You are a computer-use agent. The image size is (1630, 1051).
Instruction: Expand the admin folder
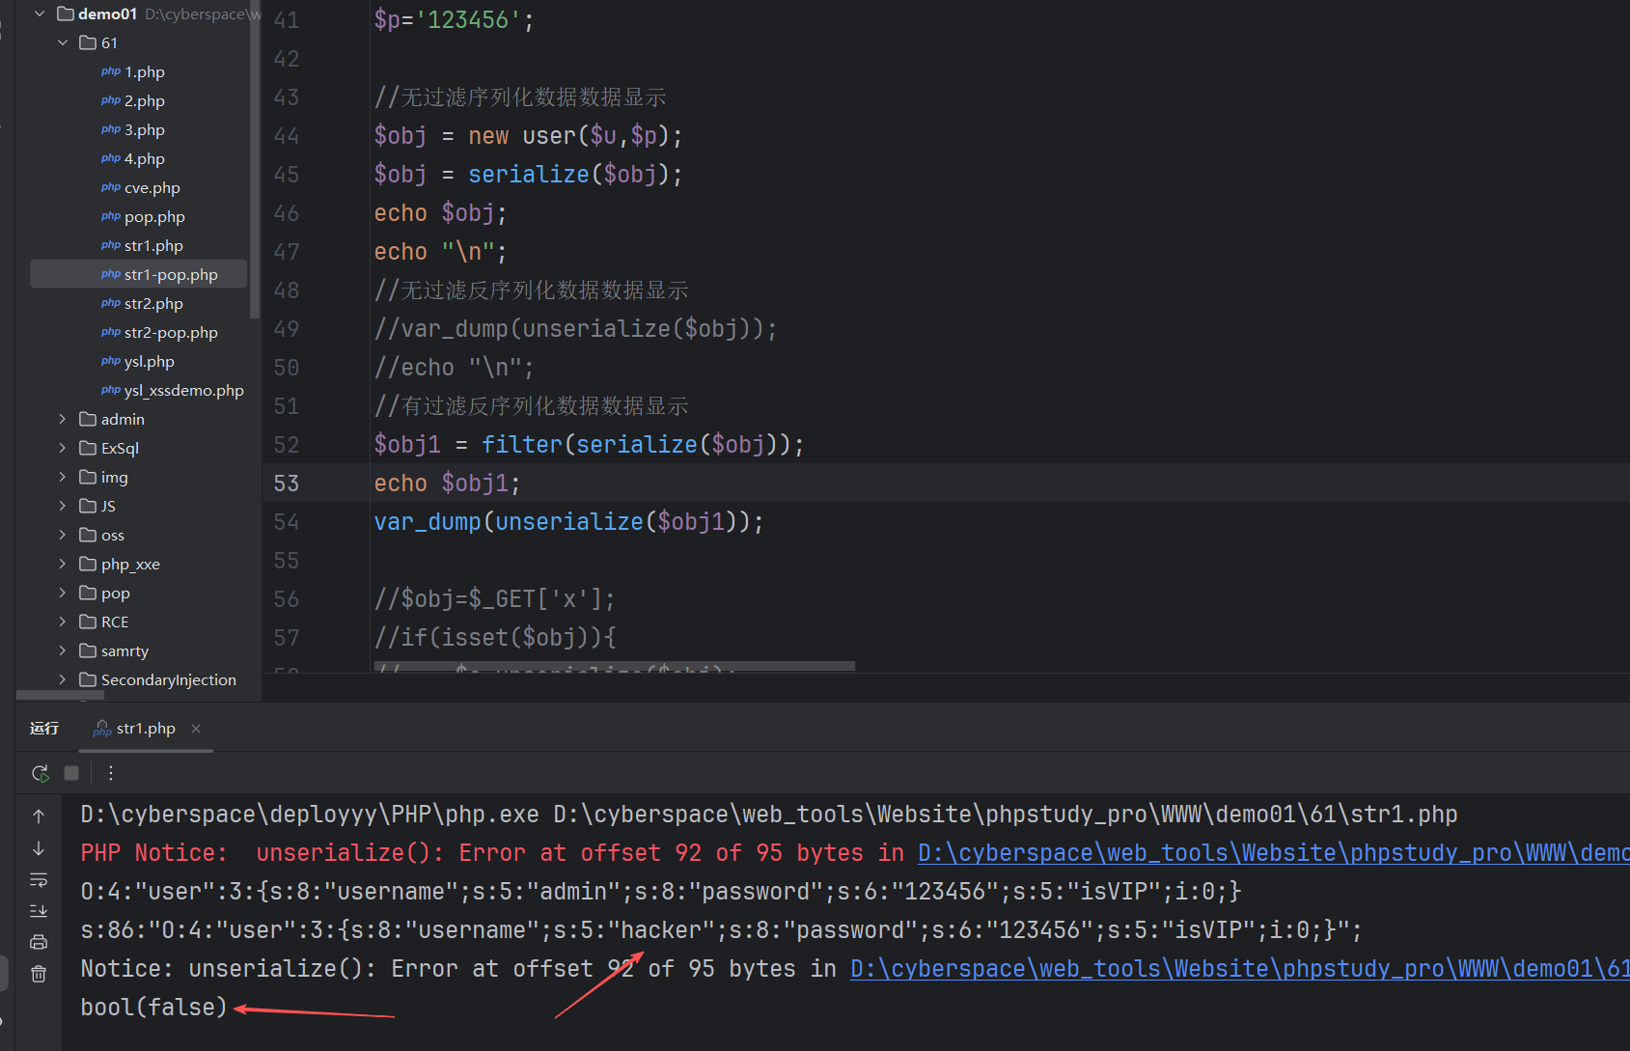click(x=63, y=419)
